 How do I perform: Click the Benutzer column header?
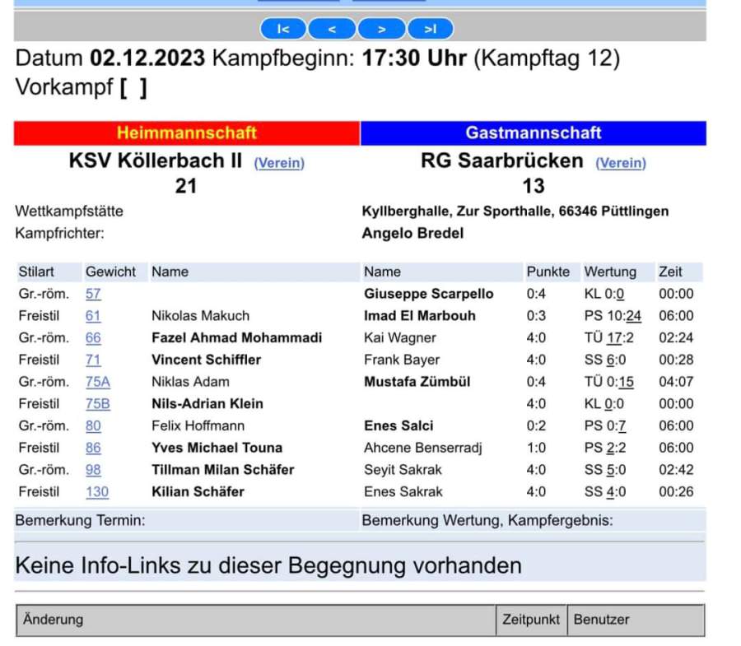pos(601,620)
